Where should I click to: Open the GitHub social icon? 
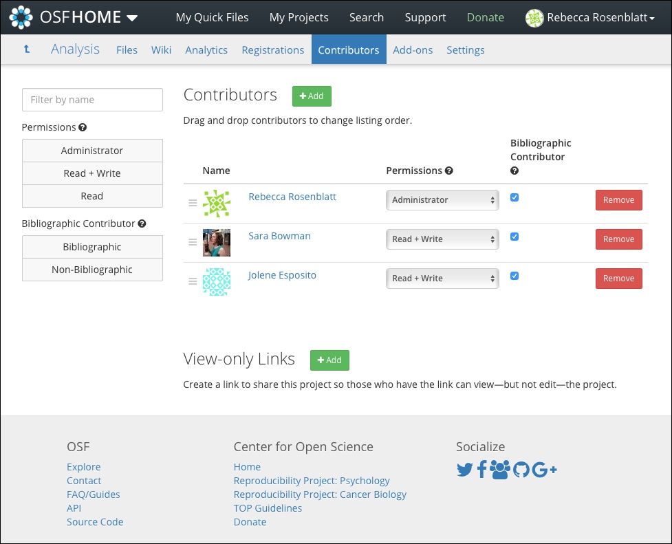521,470
